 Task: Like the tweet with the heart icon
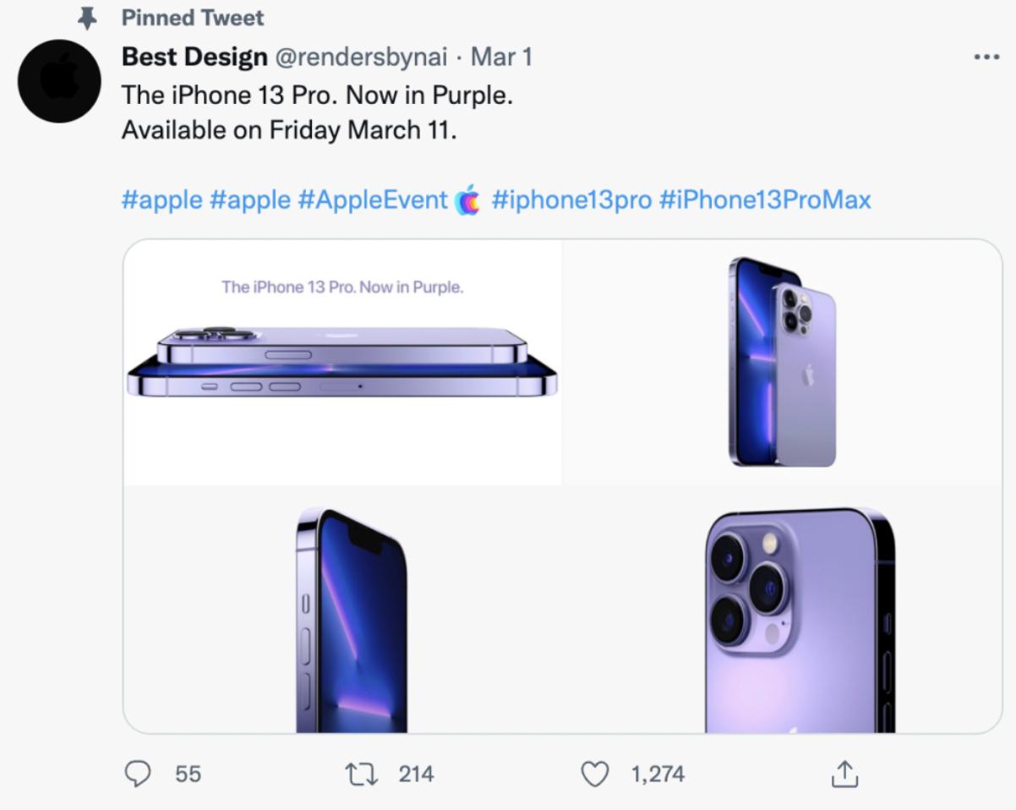(596, 774)
